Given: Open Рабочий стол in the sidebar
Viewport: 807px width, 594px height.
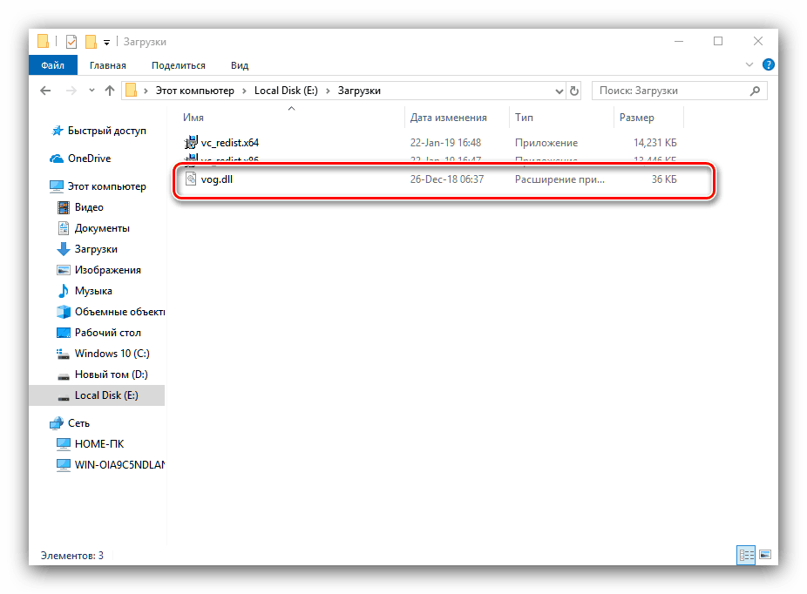Looking at the screenshot, I should pos(98,333).
